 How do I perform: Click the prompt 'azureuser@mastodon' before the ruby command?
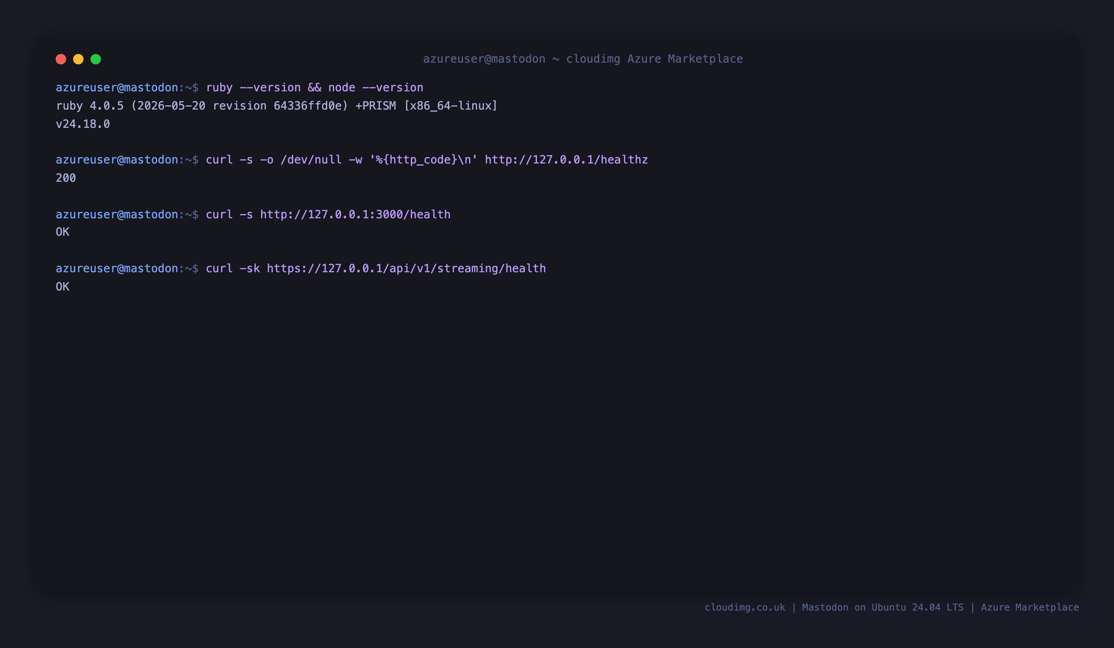click(x=117, y=87)
